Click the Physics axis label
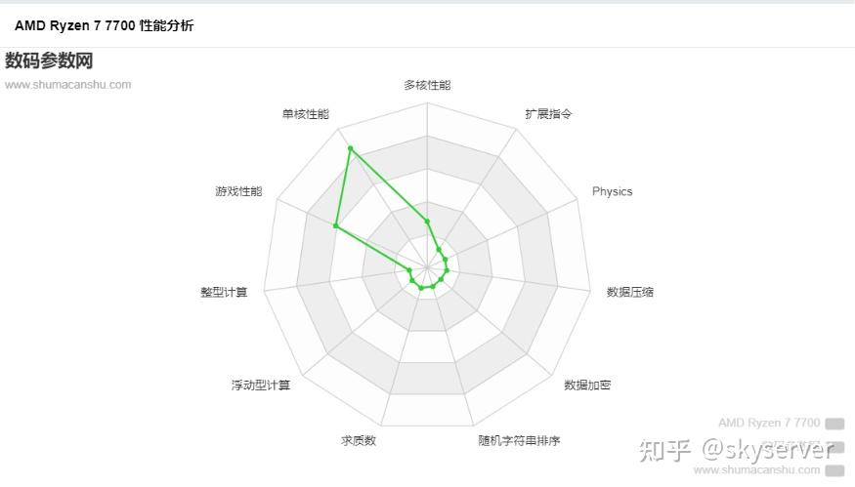The height and width of the screenshot is (487, 855). [612, 191]
